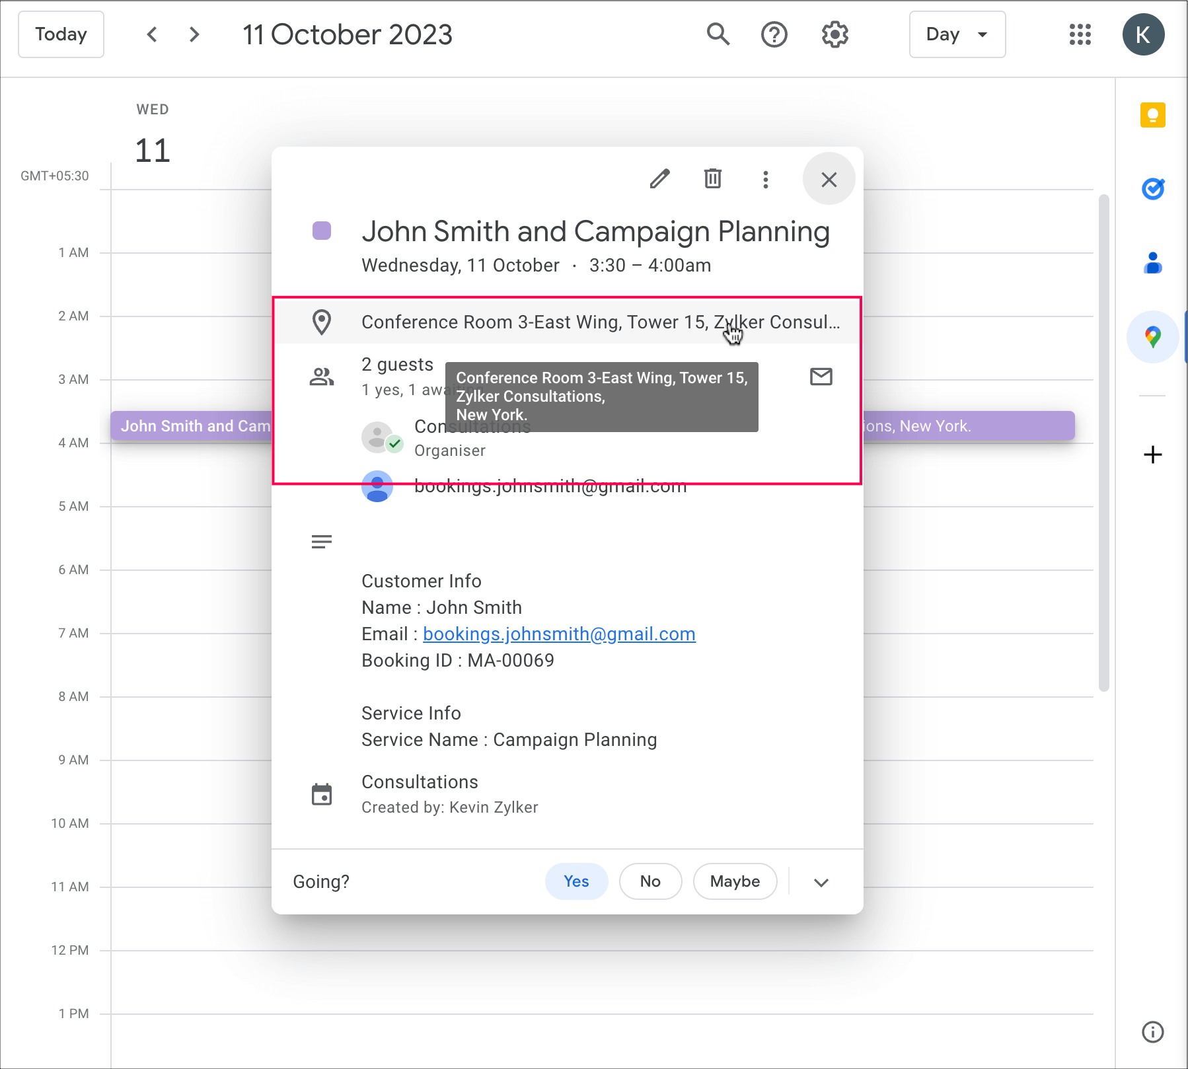The image size is (1188, 1069).
Task: Click the date number 11
Action: (153, 151)
